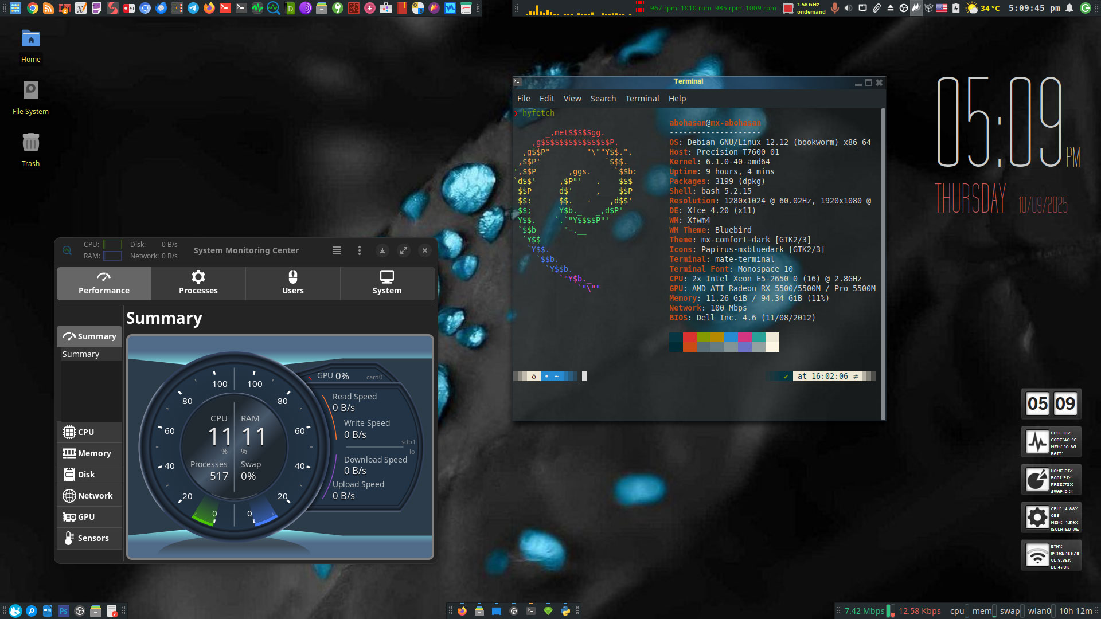
Task: Open the System tab with monitor icon
Action: (386, 283)
